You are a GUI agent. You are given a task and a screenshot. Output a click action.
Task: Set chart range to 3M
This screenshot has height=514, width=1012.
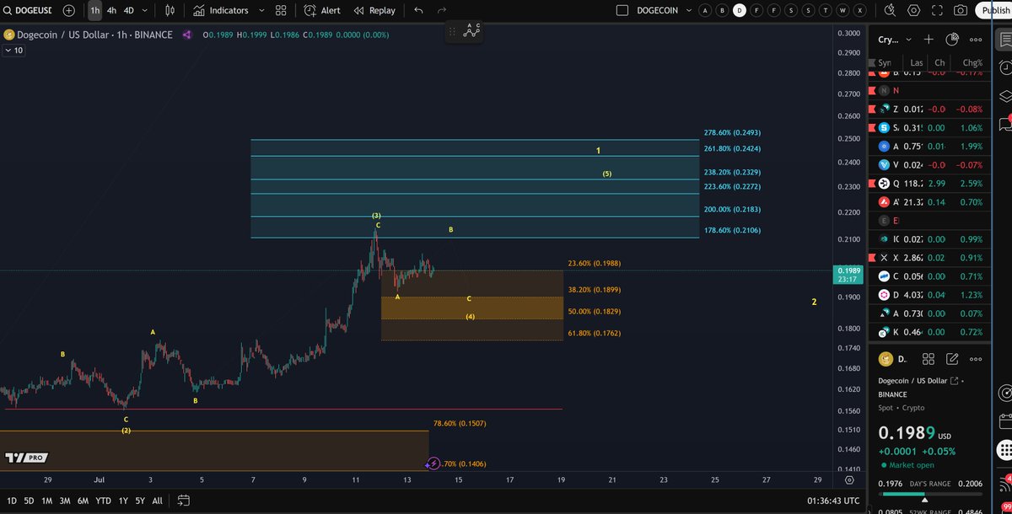pyautogui.click(x=65, y=501)
